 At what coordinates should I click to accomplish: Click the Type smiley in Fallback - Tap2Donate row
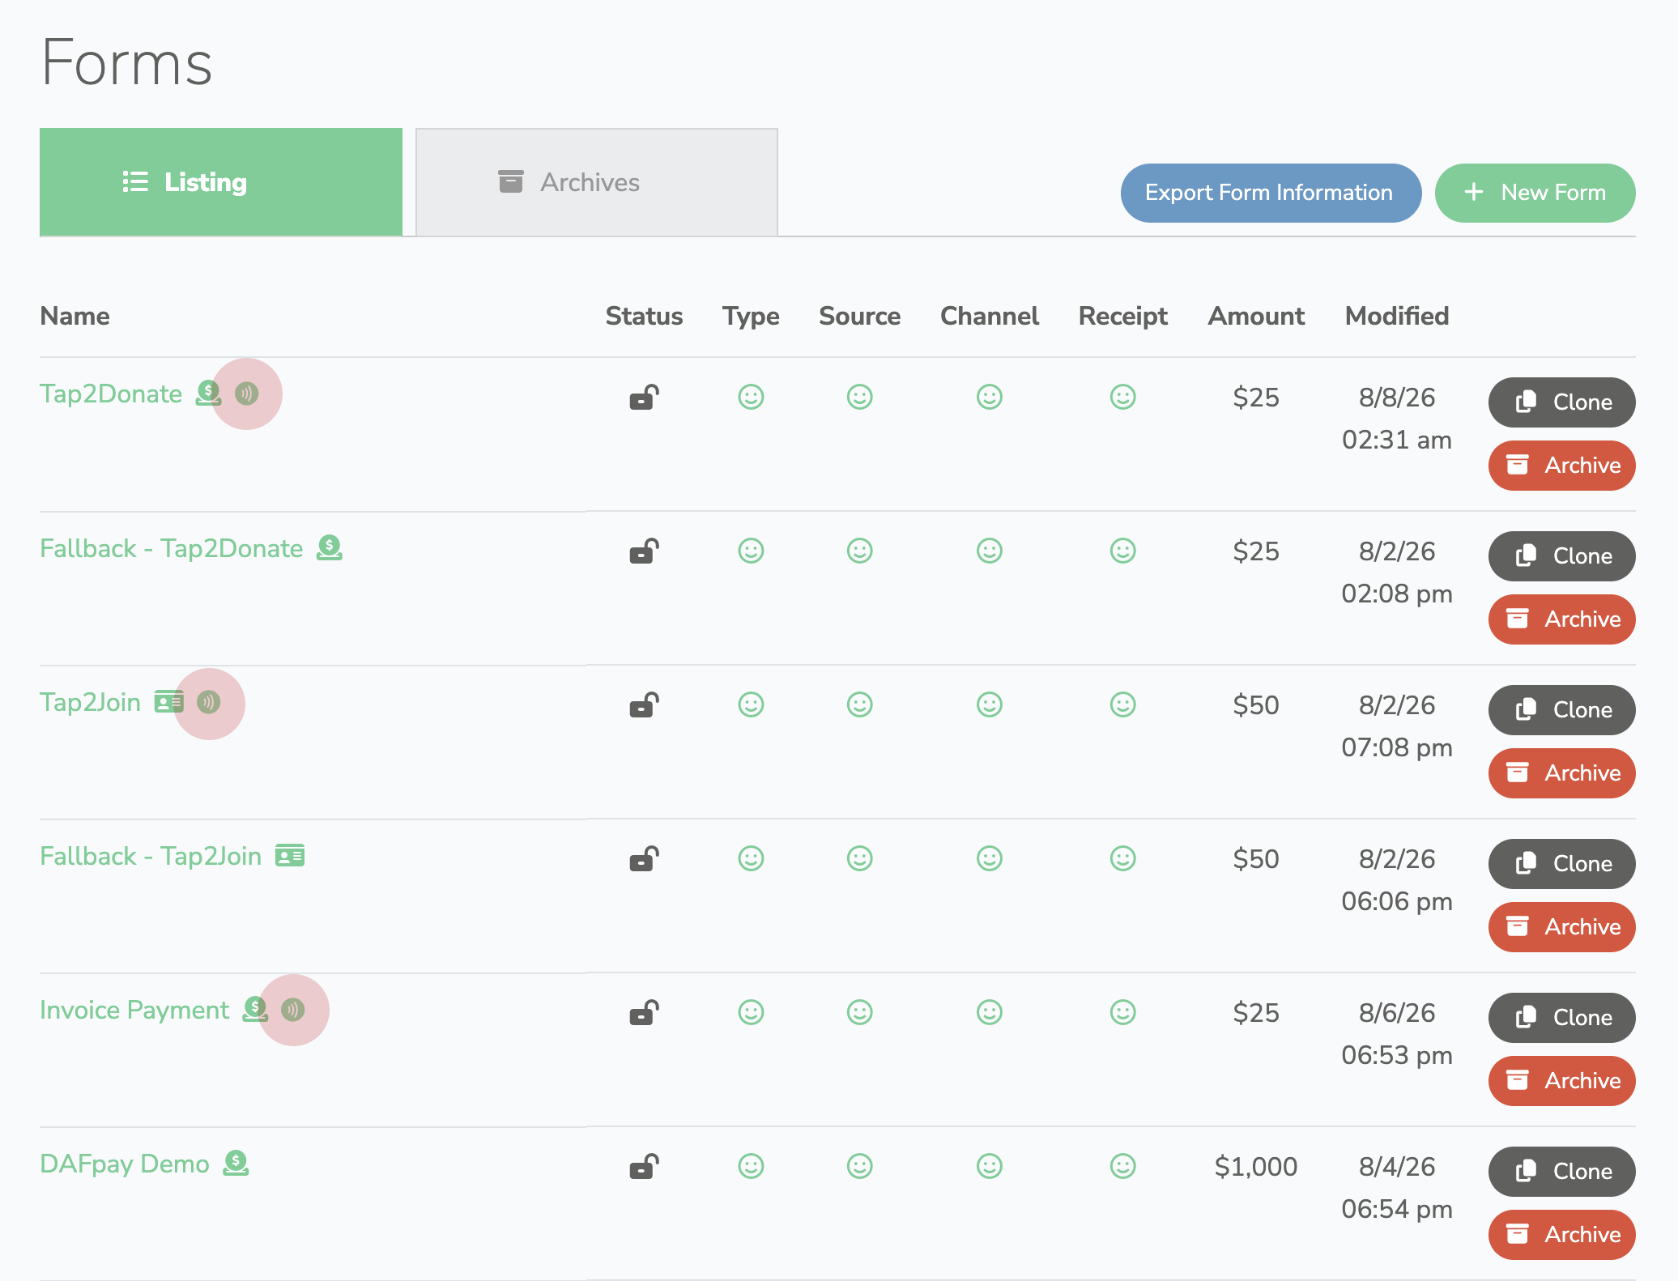(x=751, y=551)
